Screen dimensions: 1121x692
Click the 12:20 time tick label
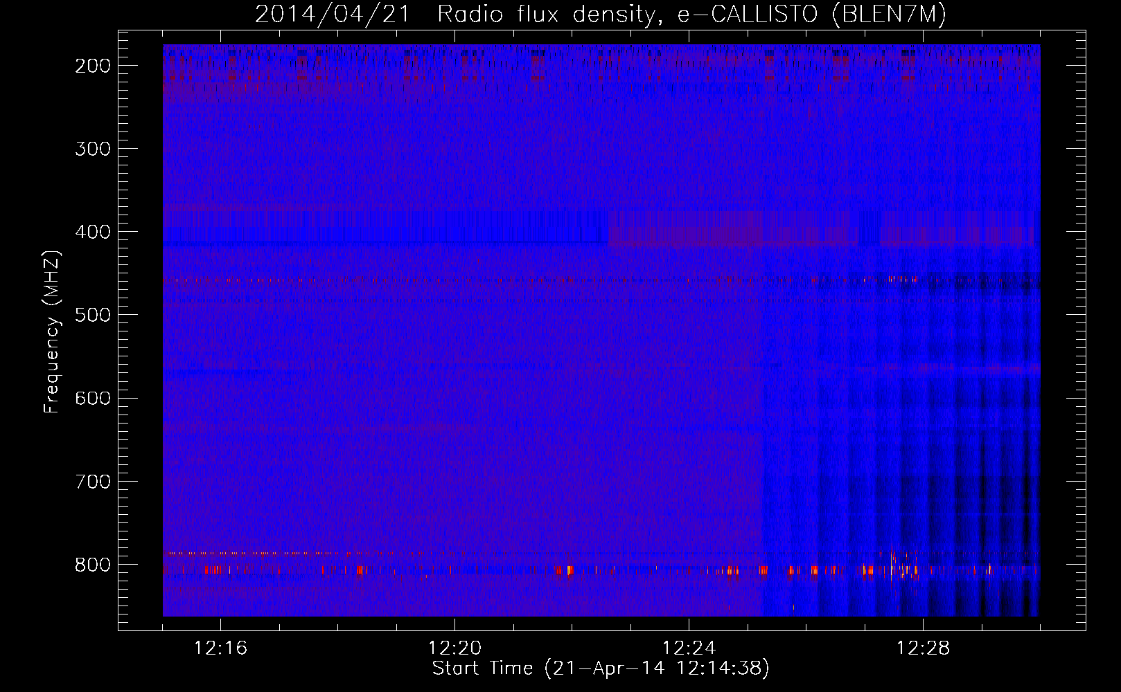(454, 648)
